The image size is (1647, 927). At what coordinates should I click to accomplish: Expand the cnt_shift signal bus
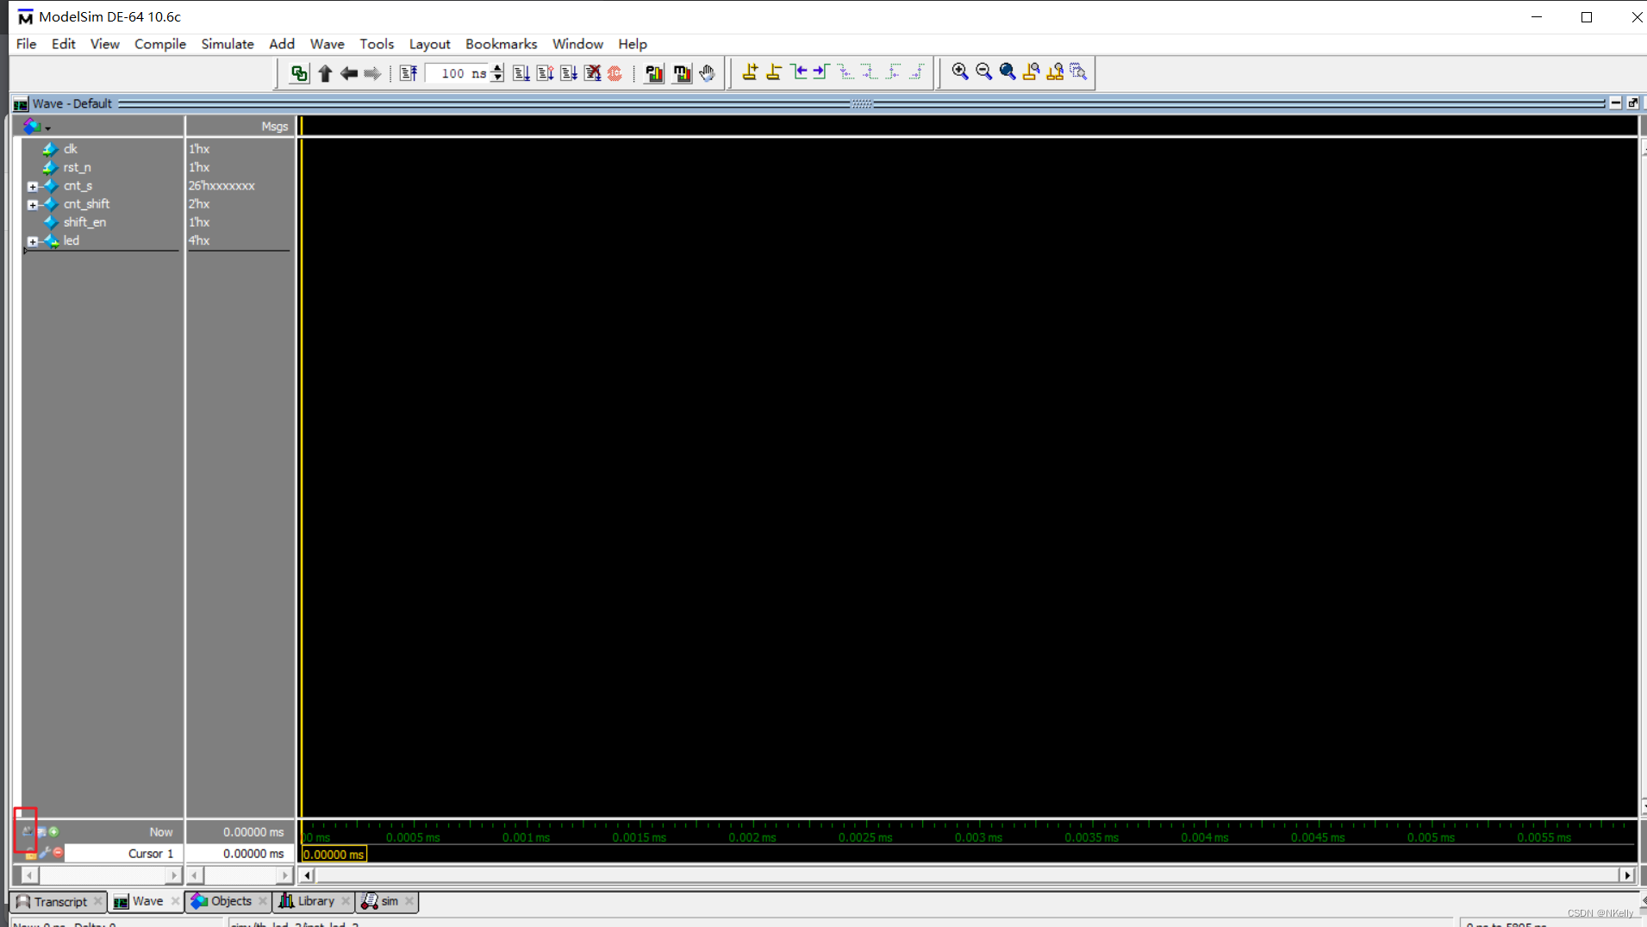[x=33, y=204]
